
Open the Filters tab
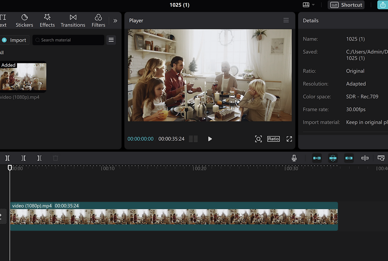click(x=98, y=21)
